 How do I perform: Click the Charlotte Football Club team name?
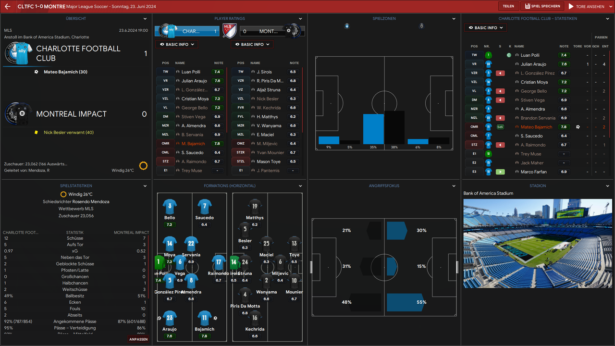(x=78, y=53)
